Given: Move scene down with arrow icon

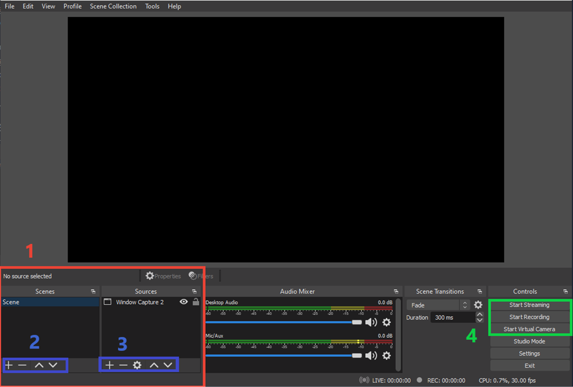Looking at the screenshot, I should [53, 365].
